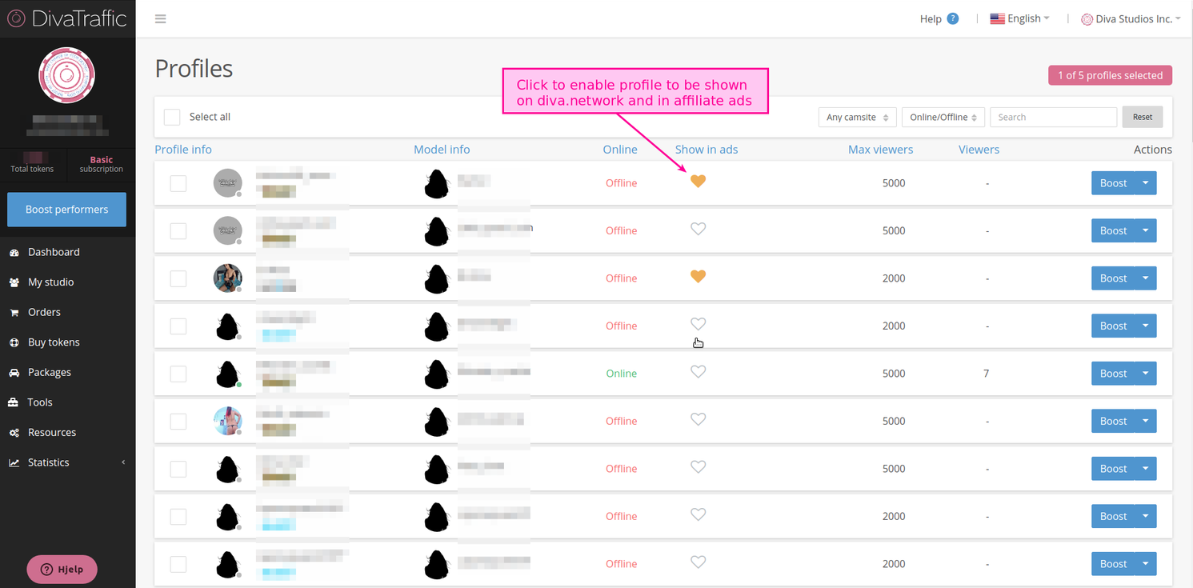Click the DivaTraffic logo
Image resolution: width=1193 pixels, height=588 pixels.
67,18
